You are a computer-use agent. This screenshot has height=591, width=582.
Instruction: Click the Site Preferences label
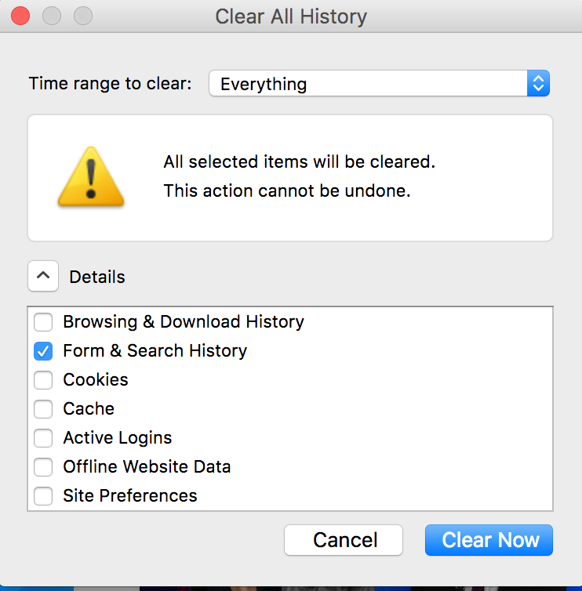(x=130, y=496)
